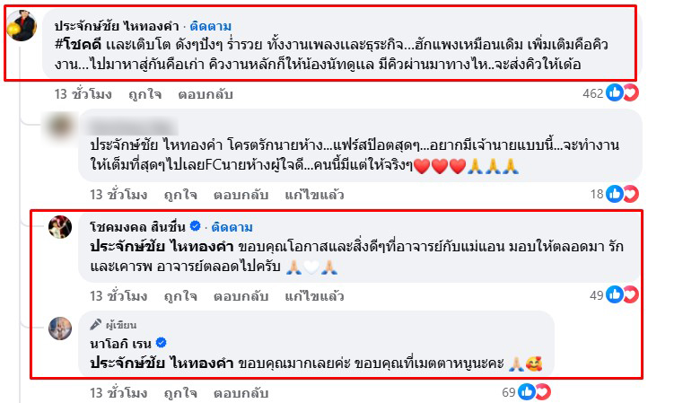674x403 pixels.
Task: Click ตอบกลับ under the top comment
Action: [x=206, y=93]
